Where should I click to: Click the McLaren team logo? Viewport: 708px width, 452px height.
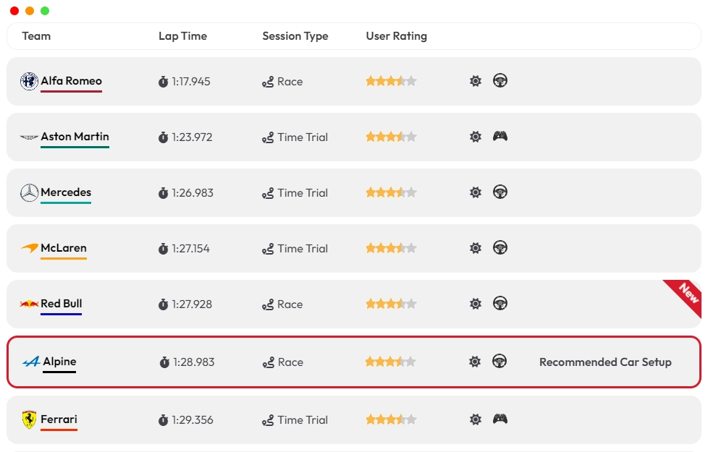[x=29, y=248]
